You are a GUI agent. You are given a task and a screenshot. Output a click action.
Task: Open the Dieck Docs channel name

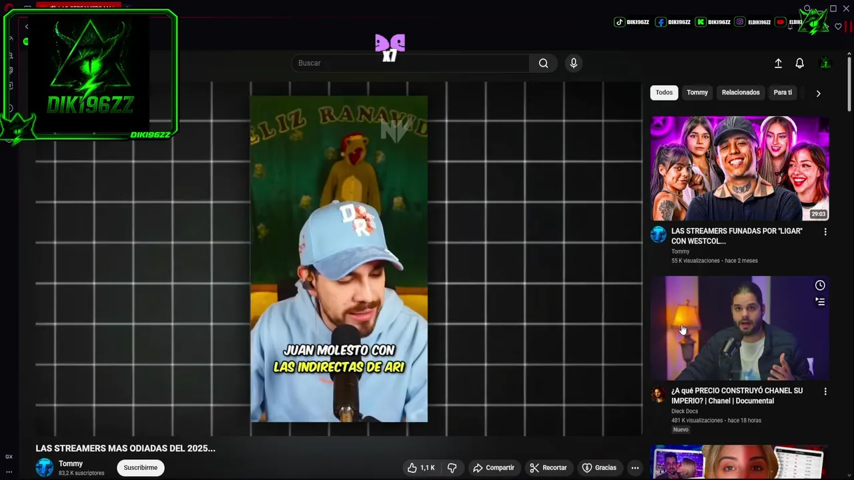pos(685,411)
